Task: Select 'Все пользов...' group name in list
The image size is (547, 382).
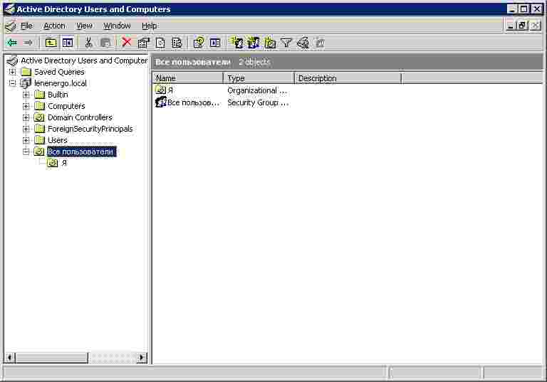Action: pyautogui.click(x=194, y=103)
